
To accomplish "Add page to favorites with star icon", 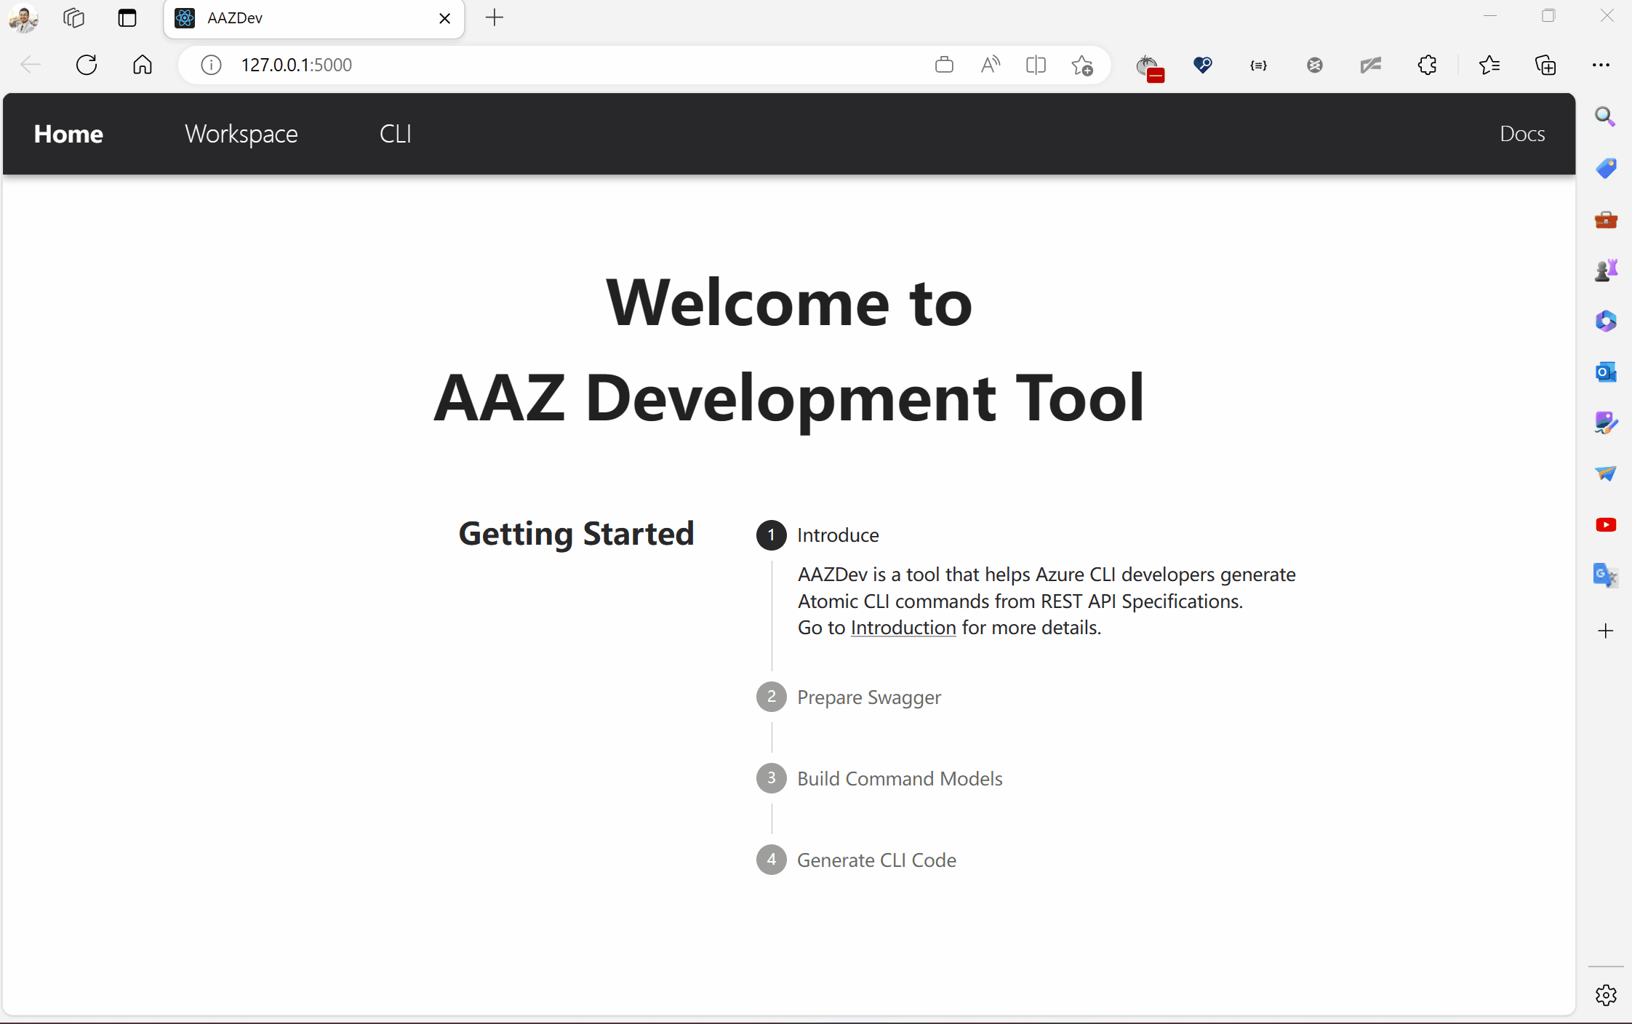I will pos(1083,65).
